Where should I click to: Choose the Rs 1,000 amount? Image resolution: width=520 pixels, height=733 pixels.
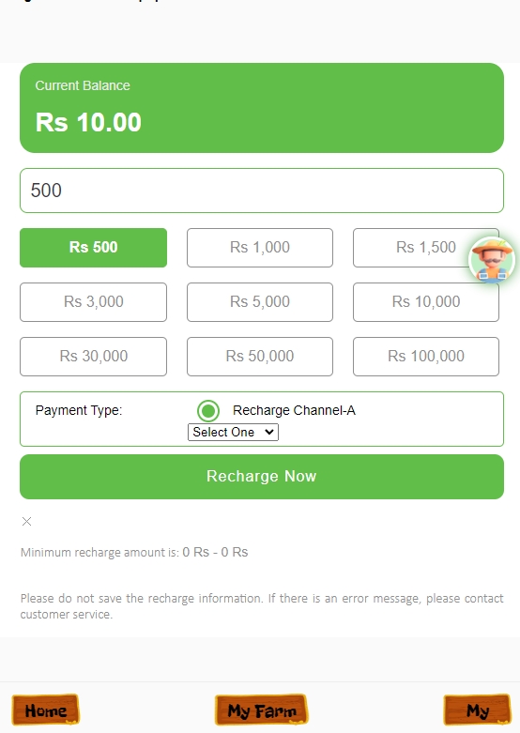point(260,247)
